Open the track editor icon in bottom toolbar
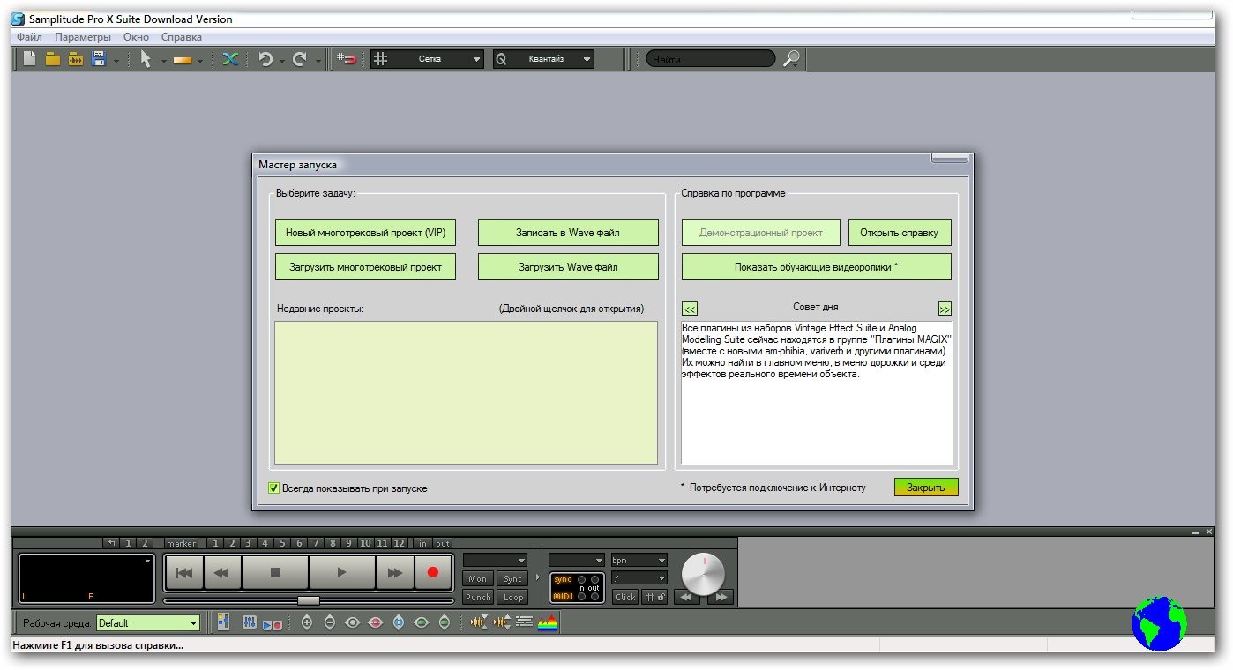This screenshot has width=1233, height=670. (x=223, y=622)
